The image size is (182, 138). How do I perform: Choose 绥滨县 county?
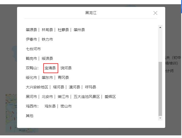[47, 58]
